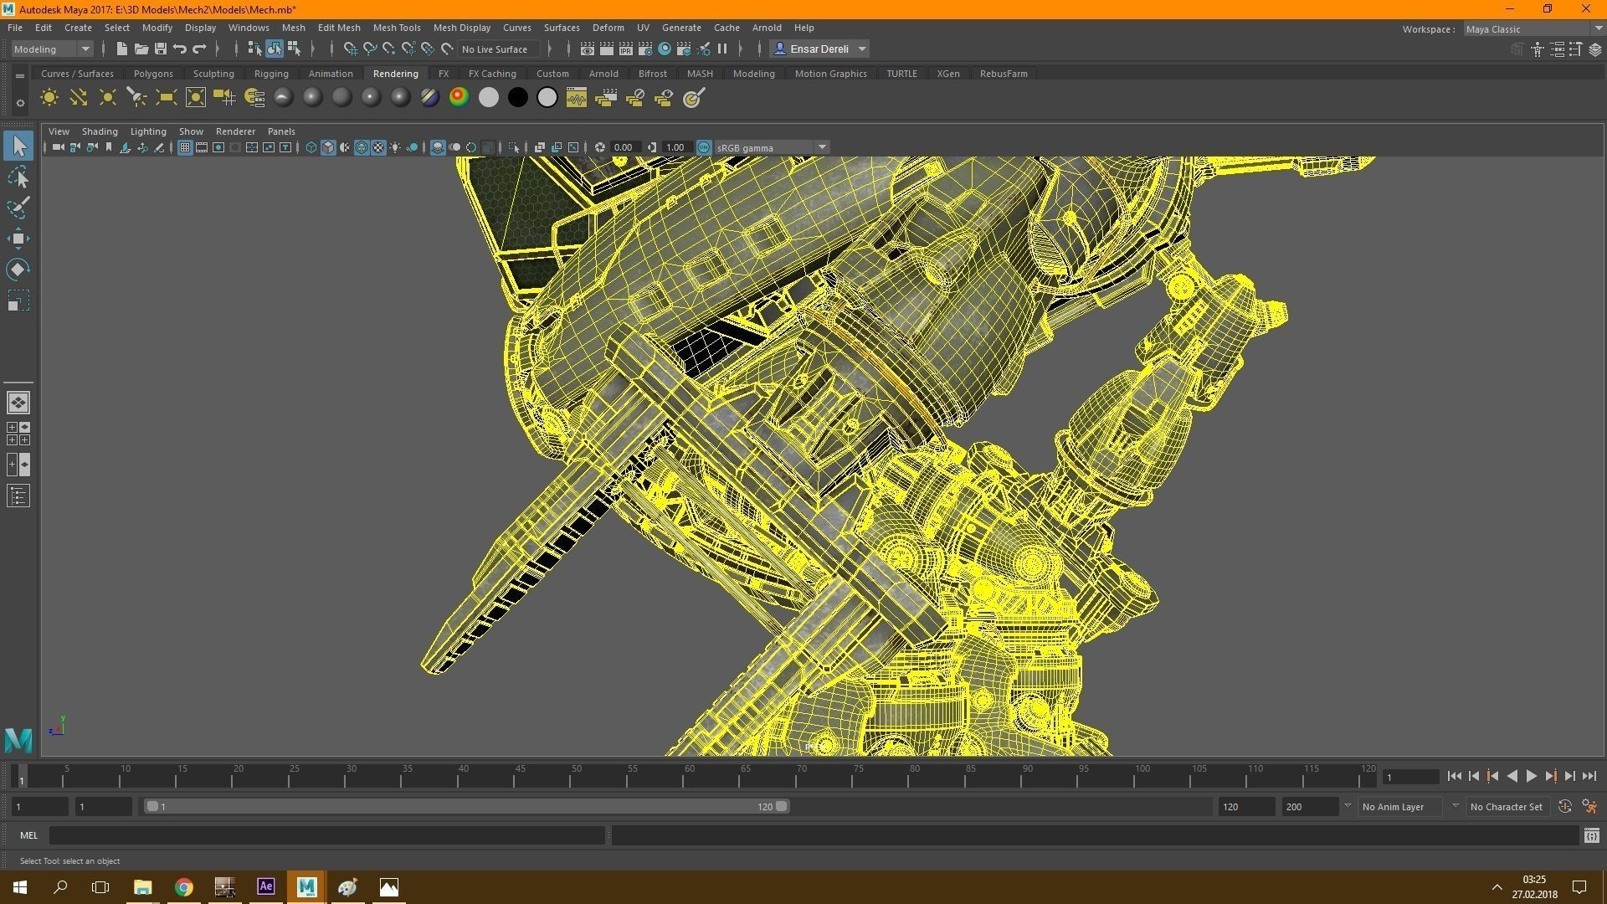Click the Ensar Dereli account button
The image size is (1607, 904).
tap(819, 49)
